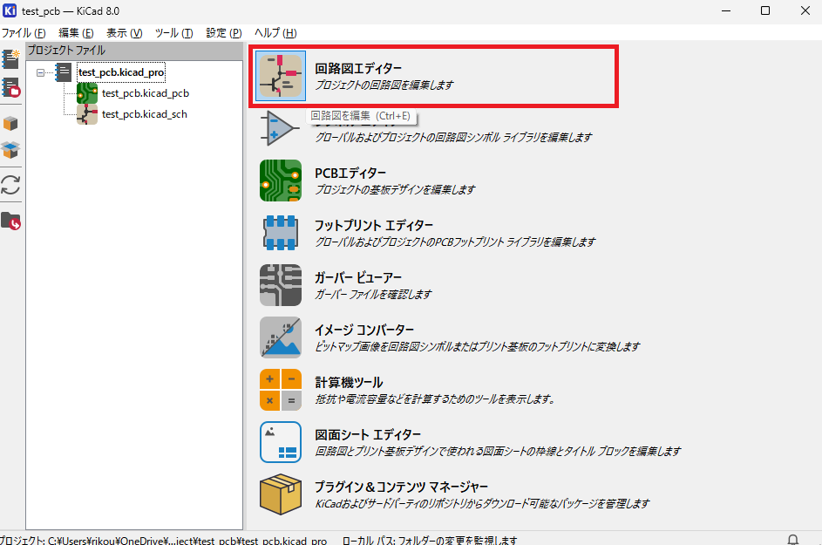This screenshot has height=545, width=822.
Task: Click the Gerber viewer description text
Action: click(373, 294)
